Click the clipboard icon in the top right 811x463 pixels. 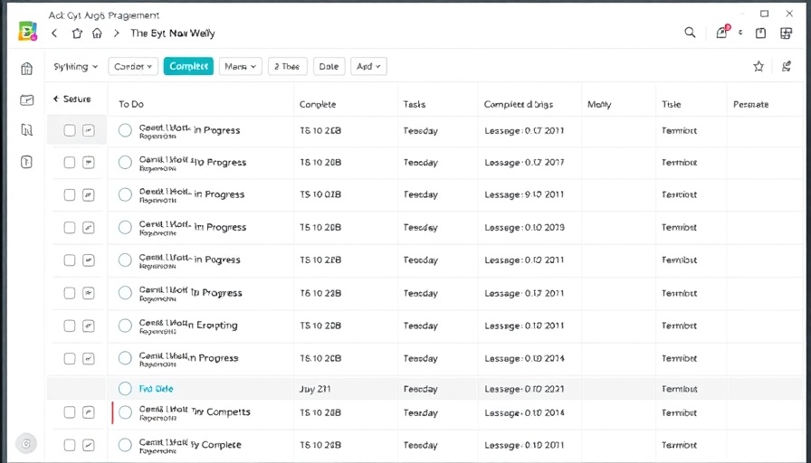tap(760, 33)
